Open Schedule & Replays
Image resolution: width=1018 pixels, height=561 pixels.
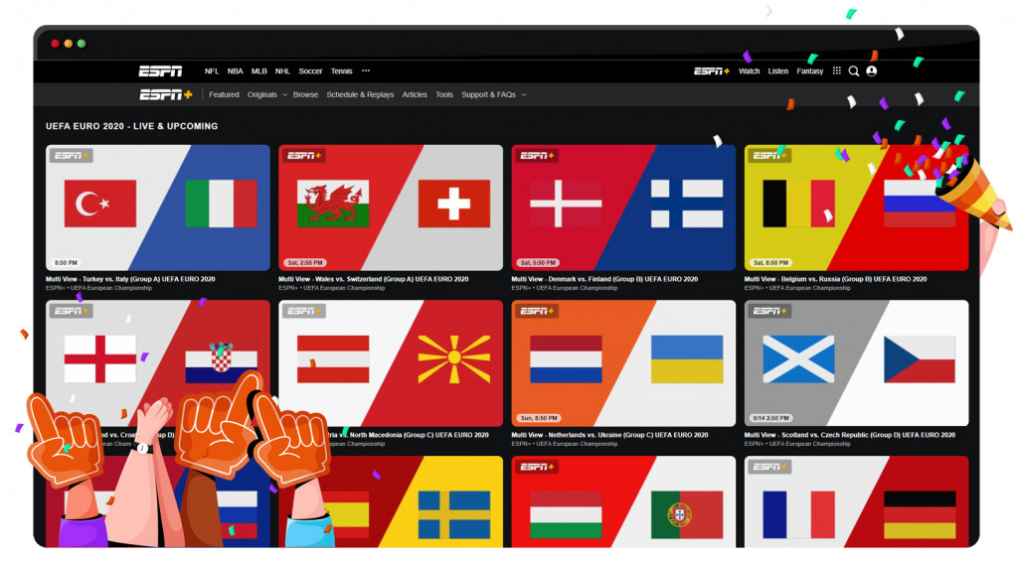click(x=360, y=94)
